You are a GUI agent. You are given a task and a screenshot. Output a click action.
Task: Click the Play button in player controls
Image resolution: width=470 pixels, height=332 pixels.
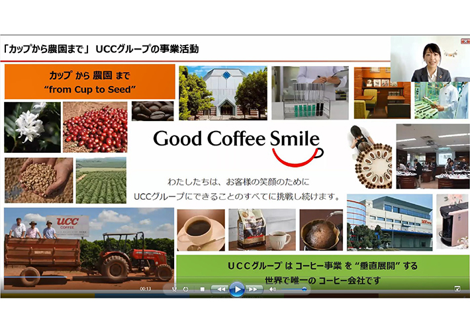(x=237, y=289)
